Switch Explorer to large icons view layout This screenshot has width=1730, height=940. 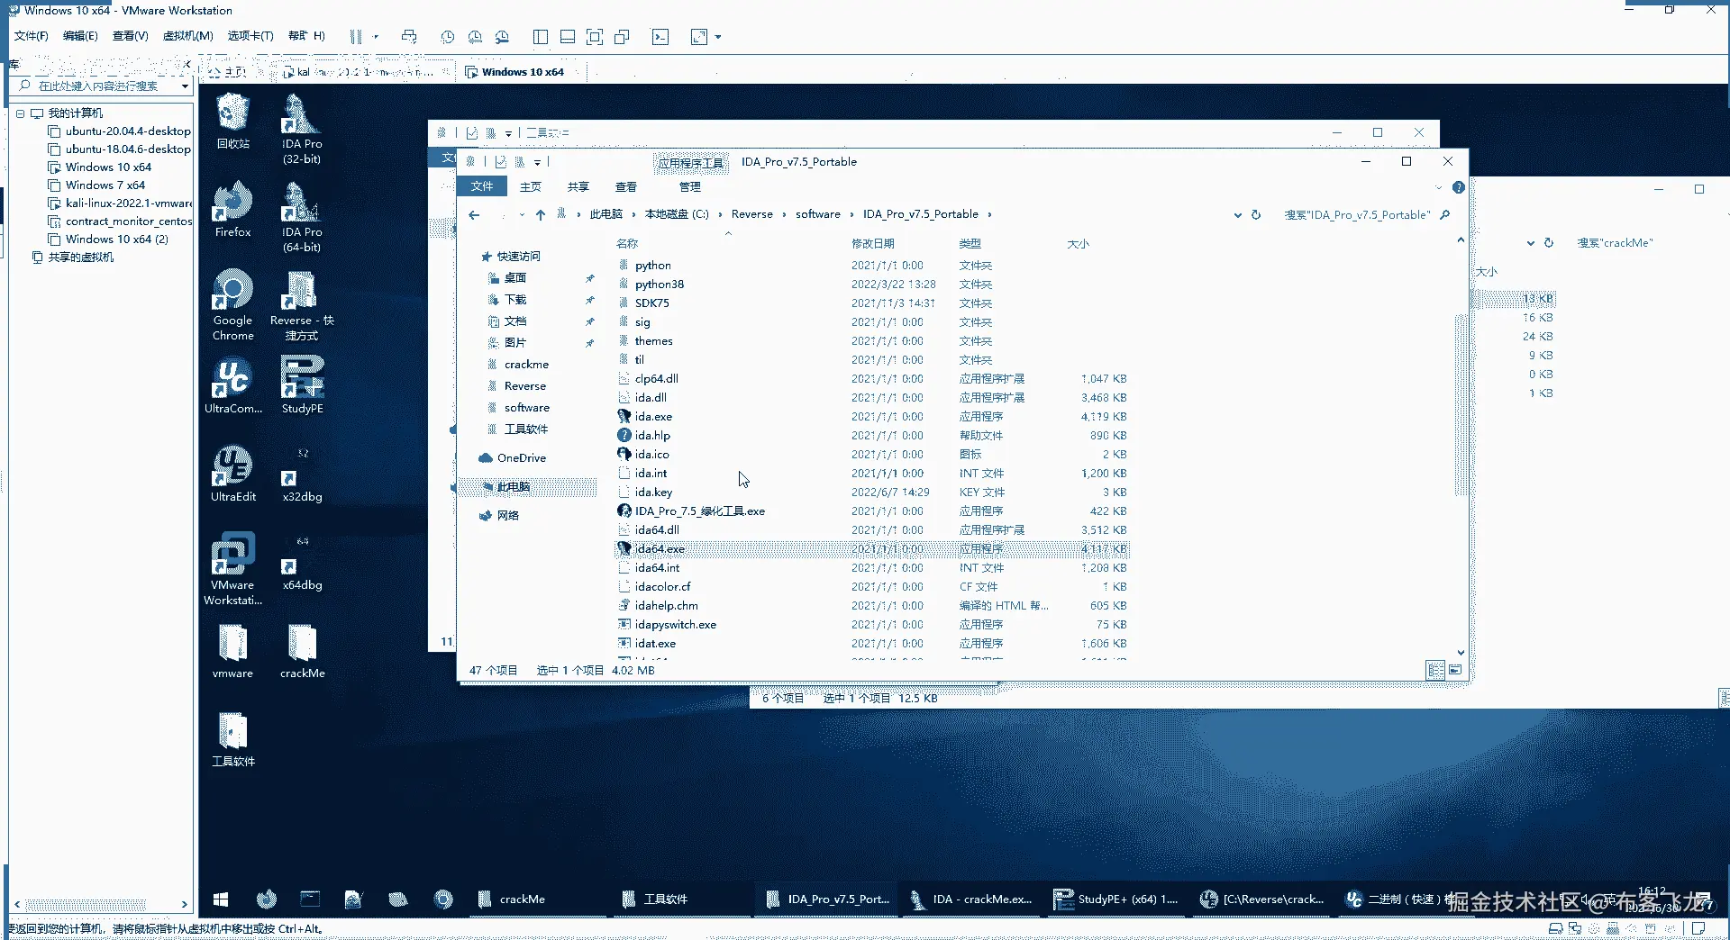pyautogui.click(x=1455, y=670)
